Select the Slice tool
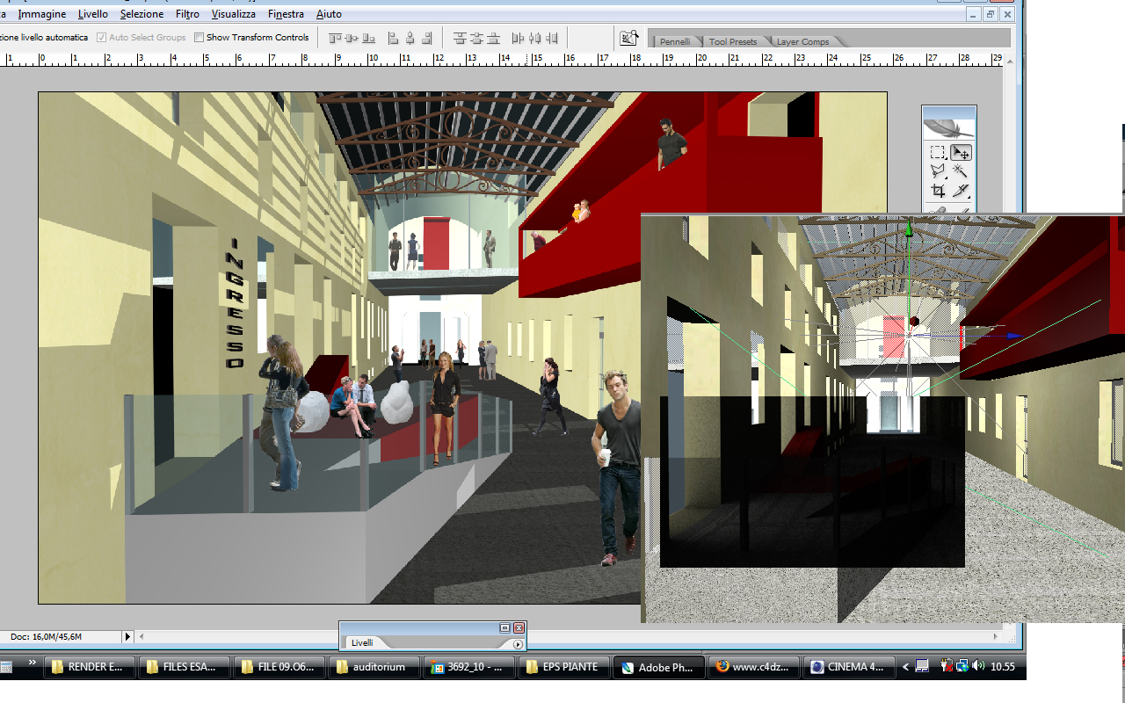1125x703 pixels. 961,191
